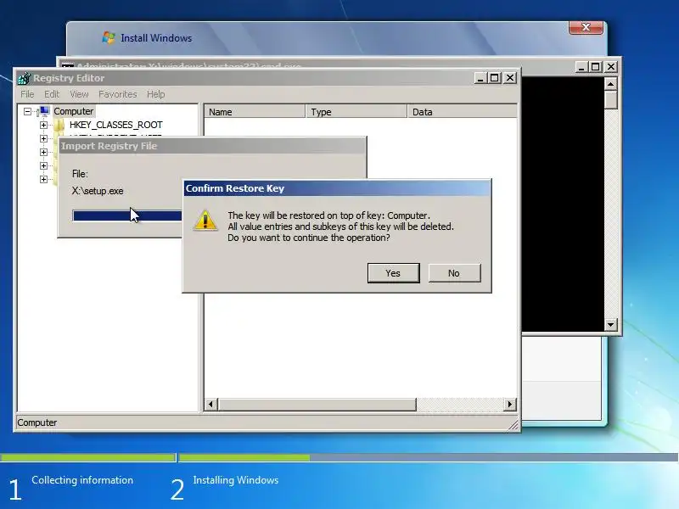This screenshot has height=509, width=679.
Task: Click the Confirm Restore Key title bar
Action: pos(337,188)
